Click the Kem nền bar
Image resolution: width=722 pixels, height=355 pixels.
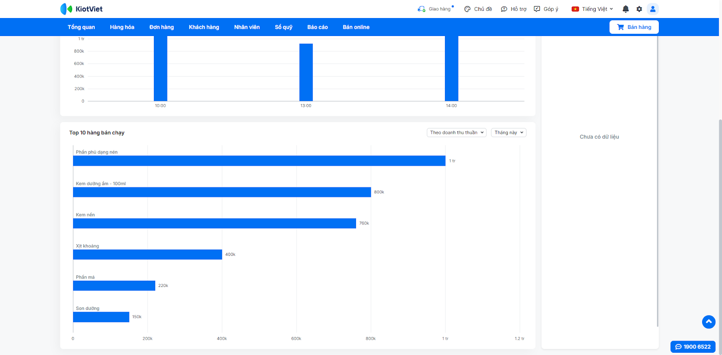(215, 223)
